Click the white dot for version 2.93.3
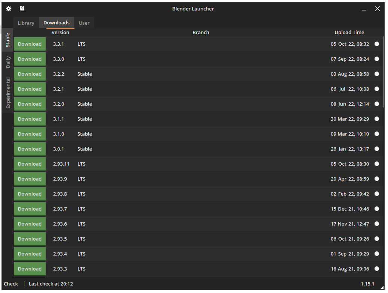This screenshot has height=293, width=388. coord(377,269)
